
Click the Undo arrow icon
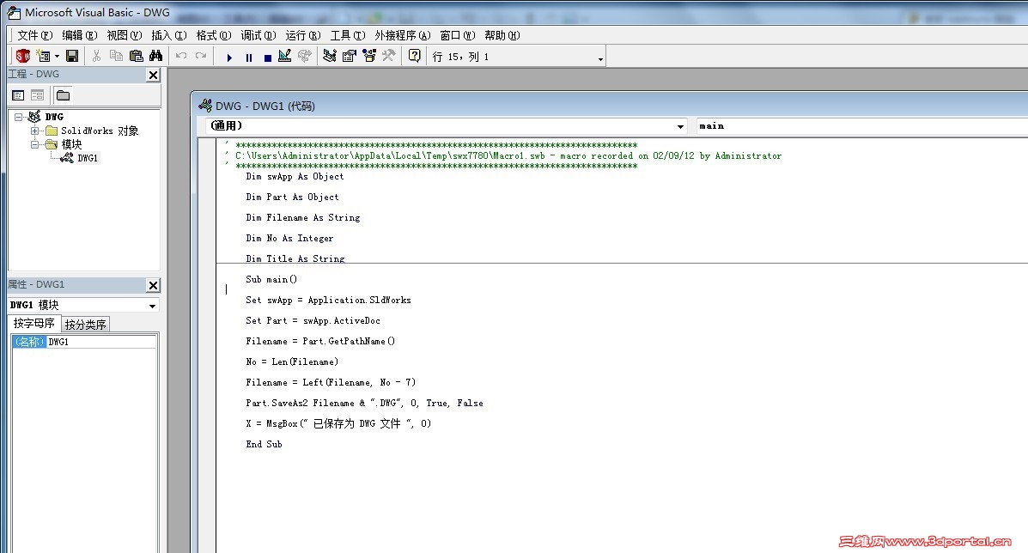click(x=181, y=57)
